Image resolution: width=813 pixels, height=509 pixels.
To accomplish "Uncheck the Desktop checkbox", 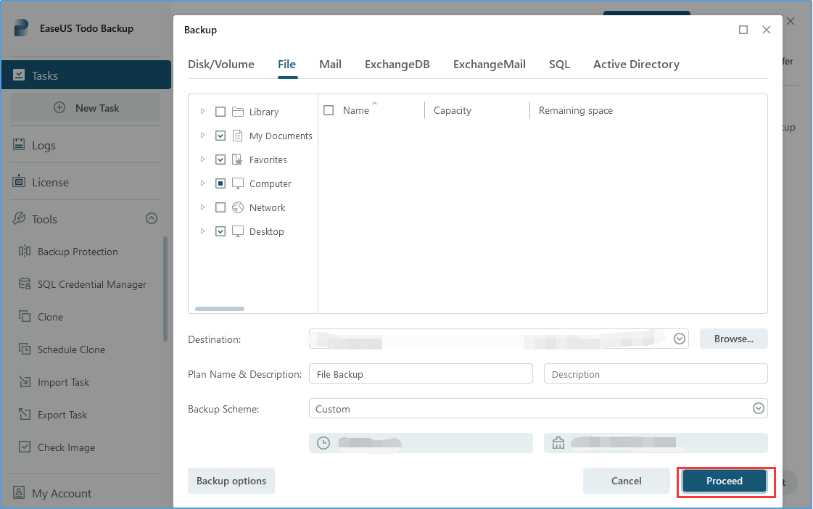I will tap(220, 231).
